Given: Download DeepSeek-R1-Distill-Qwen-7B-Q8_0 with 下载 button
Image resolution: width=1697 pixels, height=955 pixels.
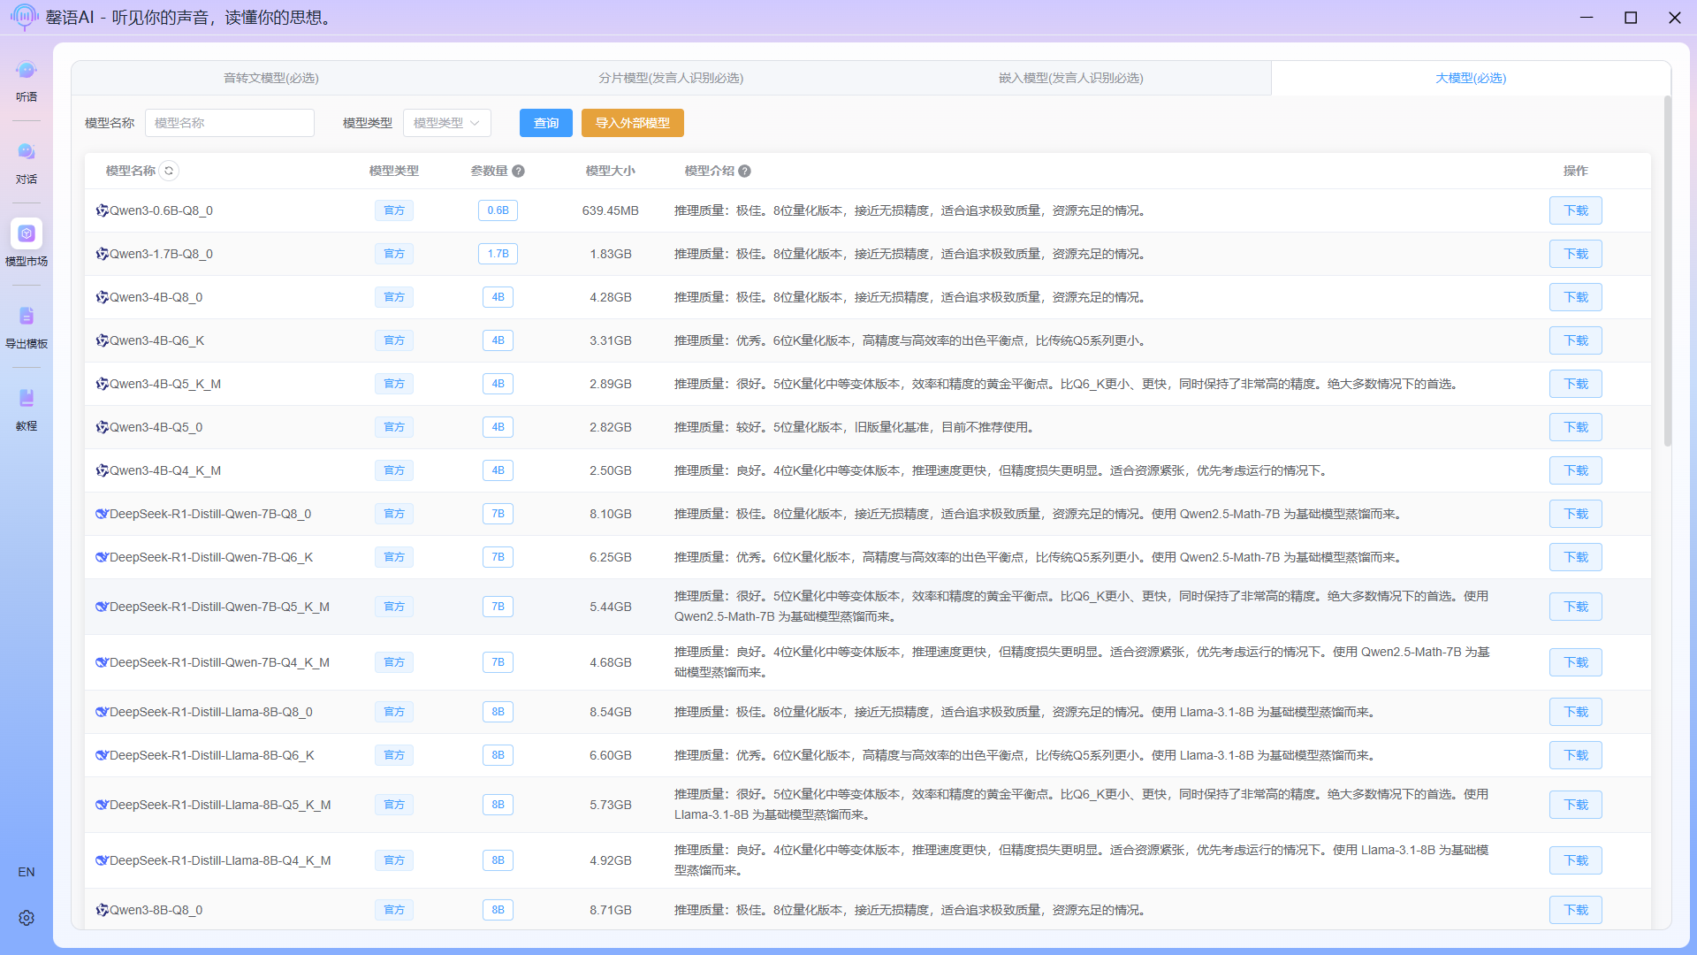Looking at the screenshot, I should pyautogui.click(x=1576, y=514).
